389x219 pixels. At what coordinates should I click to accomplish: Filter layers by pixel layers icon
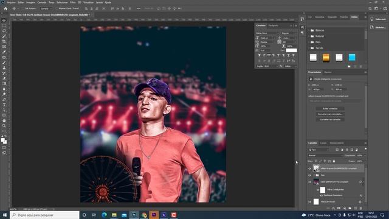click(x=337, y=150)
